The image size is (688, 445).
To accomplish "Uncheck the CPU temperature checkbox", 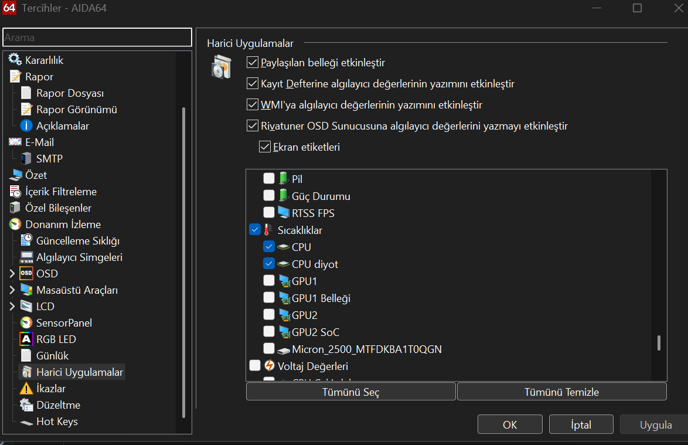I will point(269,247).
